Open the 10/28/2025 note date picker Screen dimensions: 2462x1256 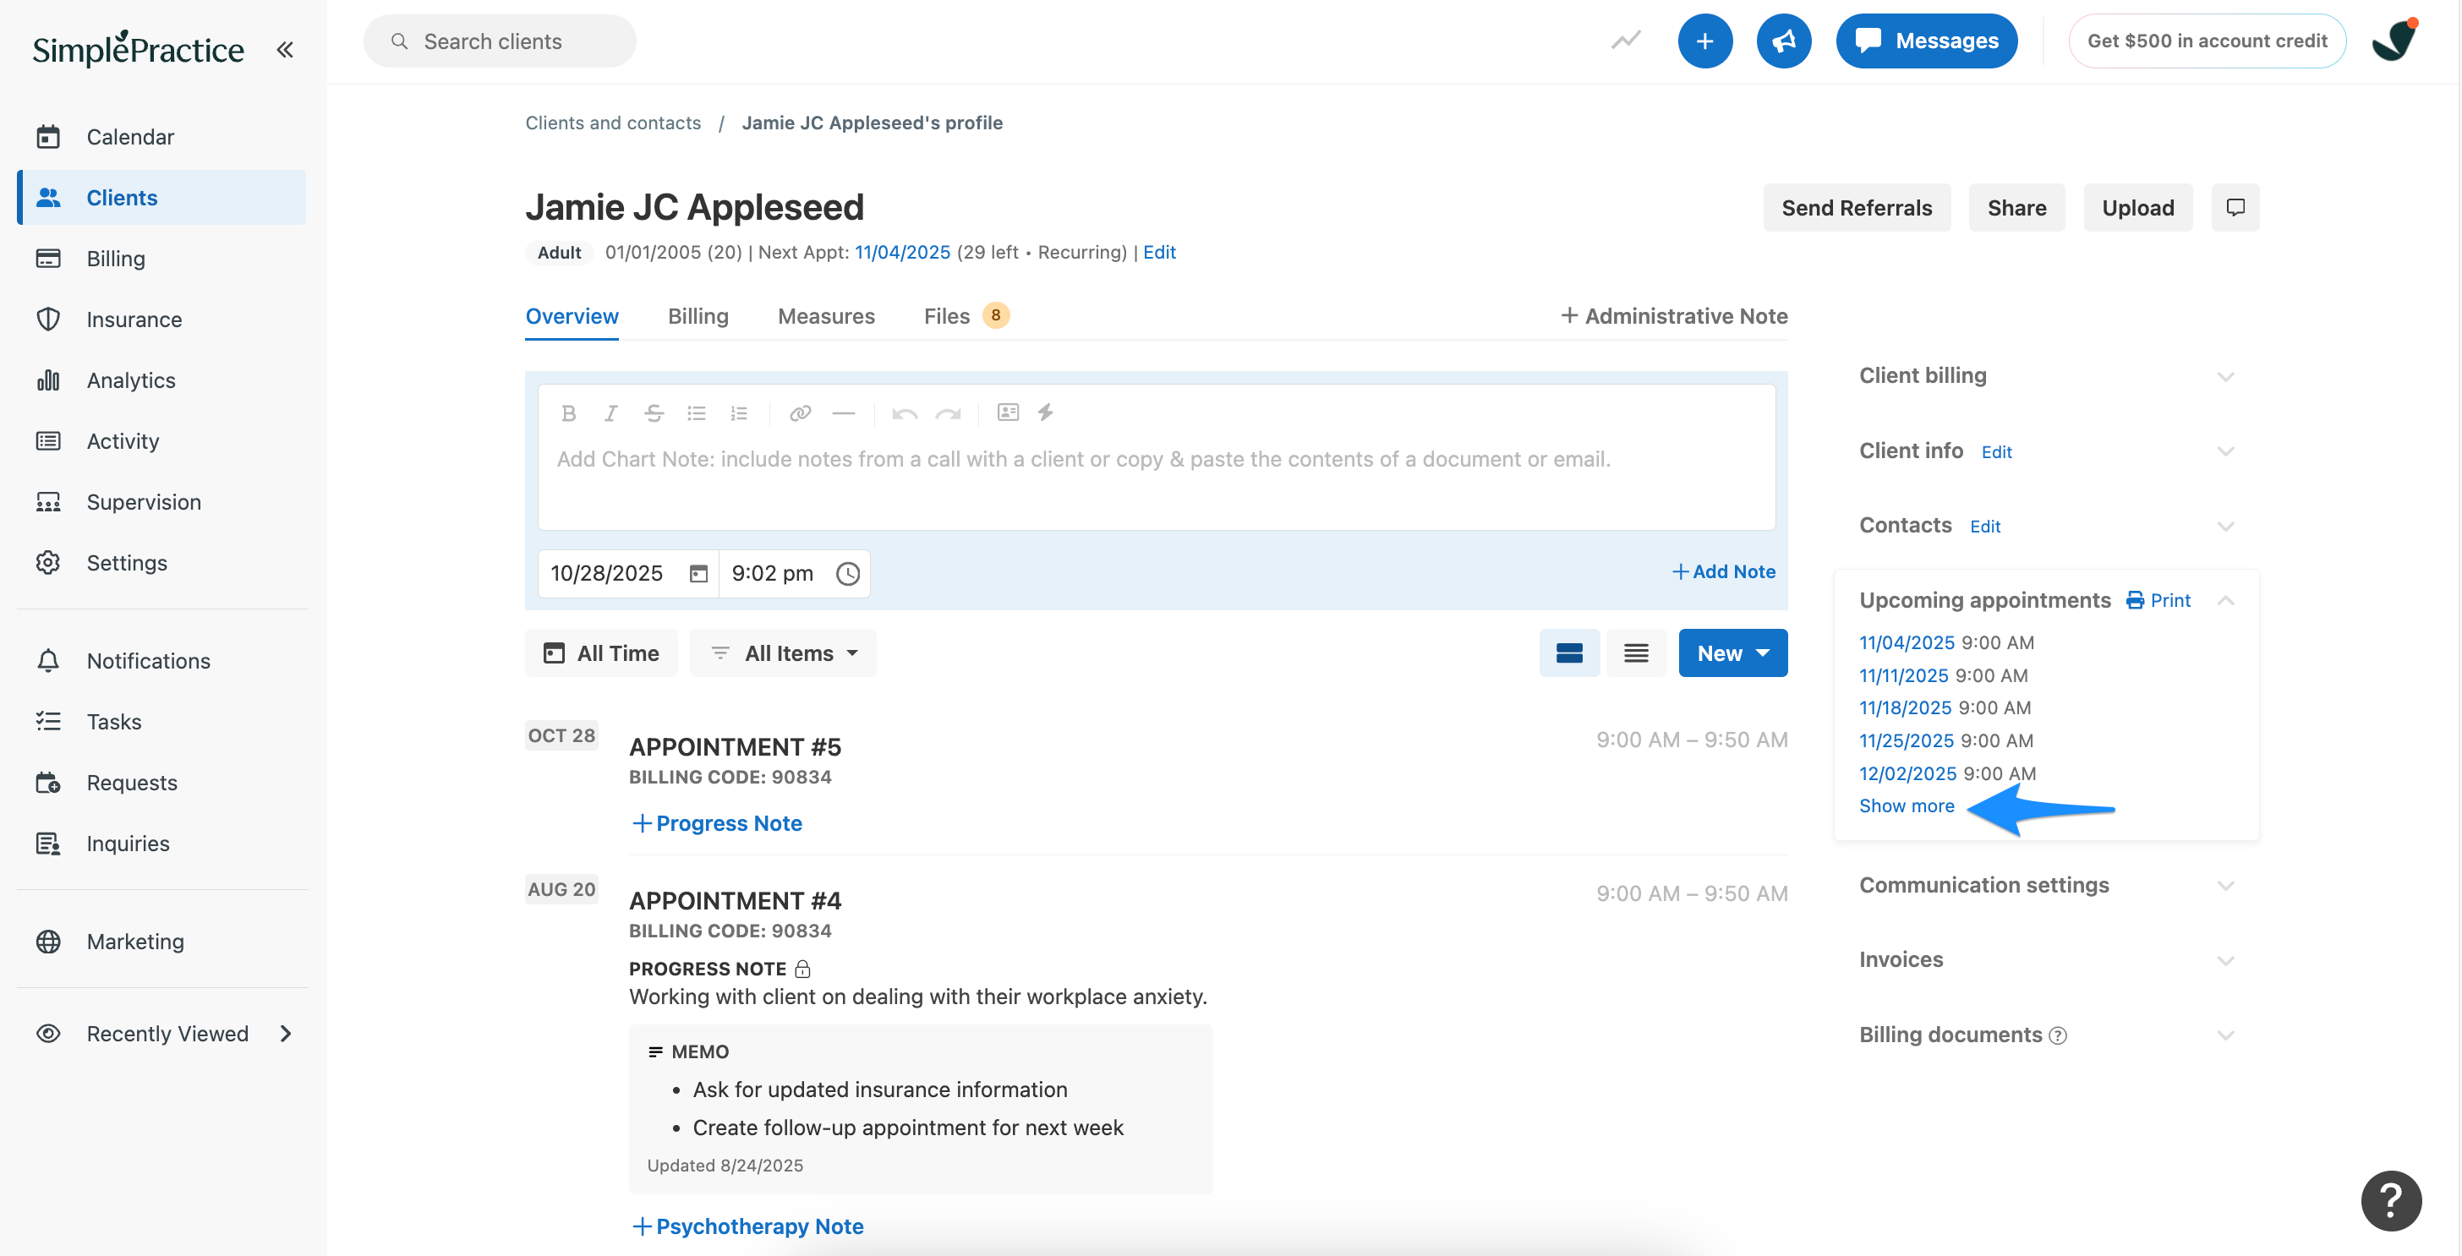pyautogui.click(x=627, y=573)
